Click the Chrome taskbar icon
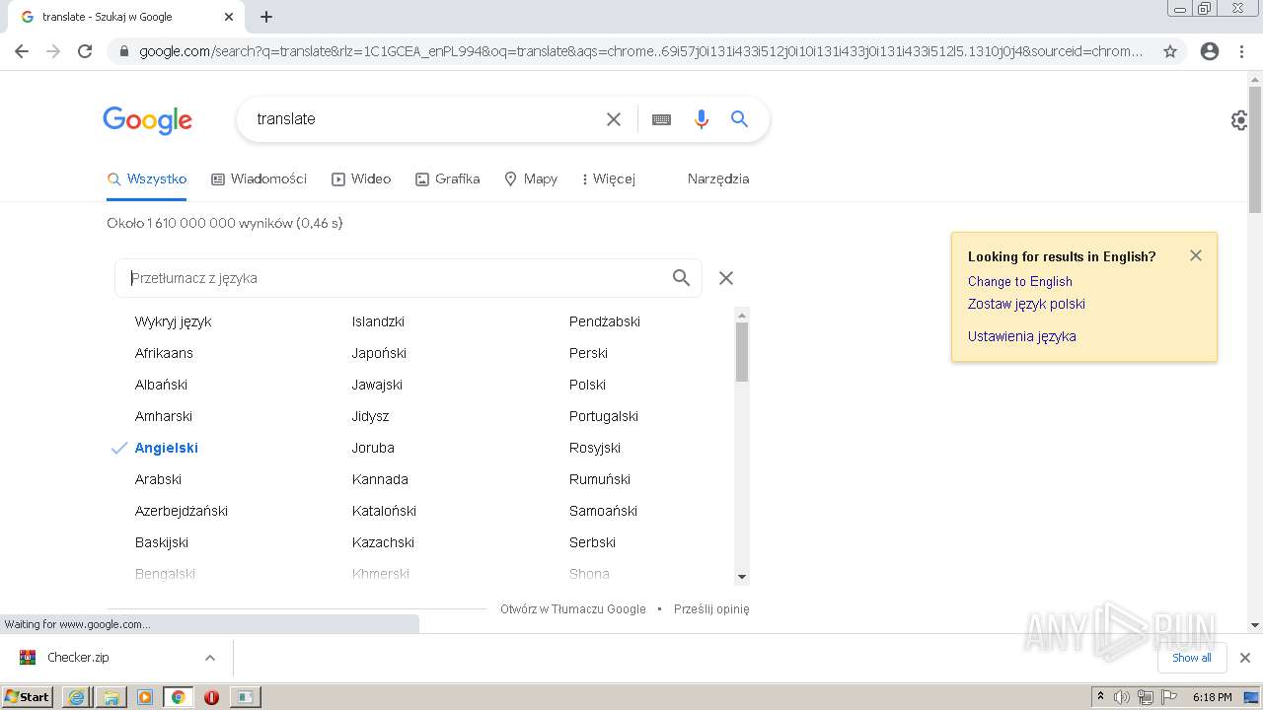Screen dimensions: 1263x710 click(x=179, y=697)
